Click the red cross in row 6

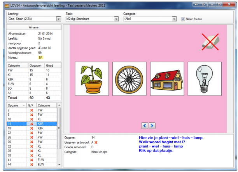point(31,115)
